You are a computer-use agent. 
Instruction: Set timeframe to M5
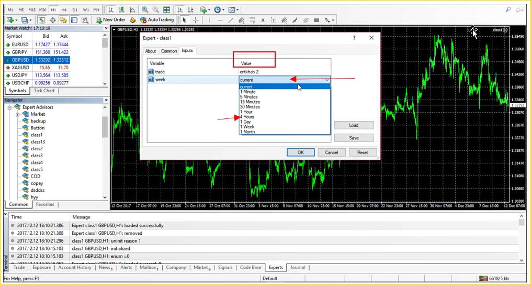[21, 10]
